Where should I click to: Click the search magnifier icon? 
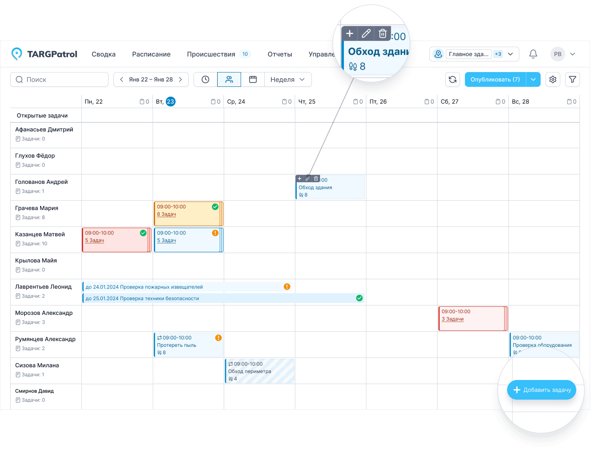(x=19, y=79)
